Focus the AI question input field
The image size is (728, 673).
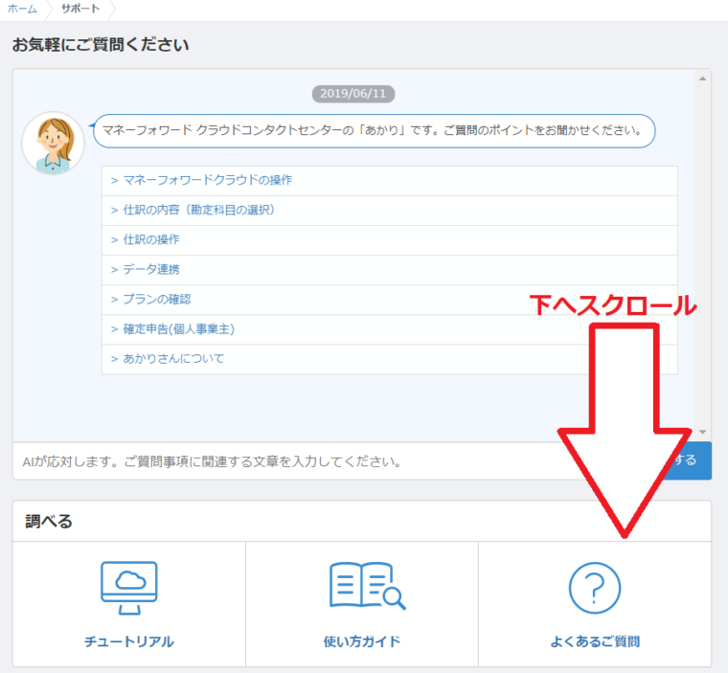pyautogui.click(x=339, y=460)
